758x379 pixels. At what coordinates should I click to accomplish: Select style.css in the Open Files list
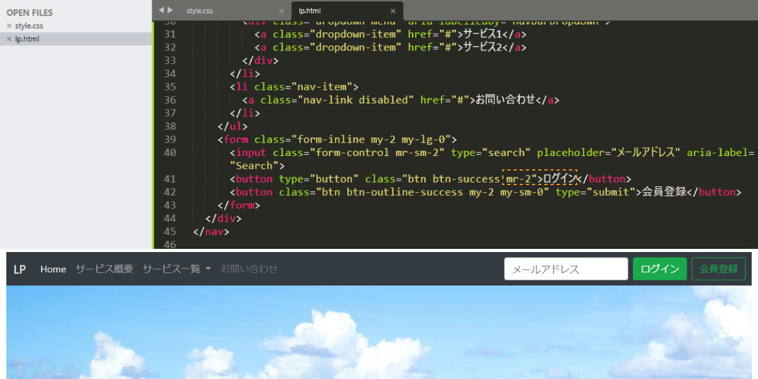click(29, 26)
